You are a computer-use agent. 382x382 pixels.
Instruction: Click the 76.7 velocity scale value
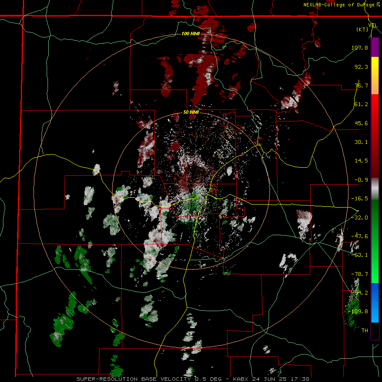point(361,85)
